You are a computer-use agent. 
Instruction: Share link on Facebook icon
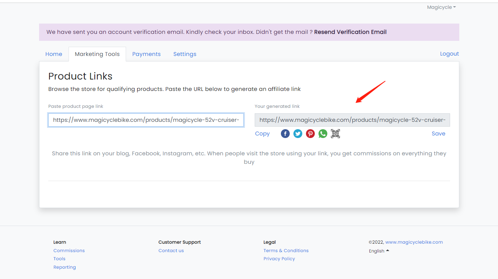pos(285,134)
